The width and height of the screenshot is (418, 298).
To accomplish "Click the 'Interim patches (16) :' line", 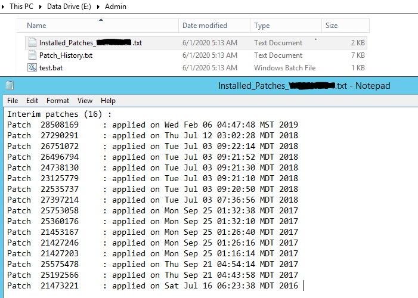I will 59,114.
